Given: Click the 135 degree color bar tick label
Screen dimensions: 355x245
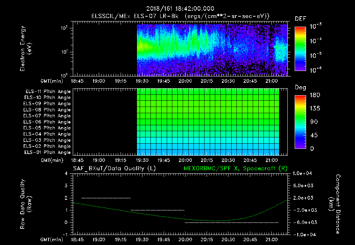Looking at the screenshot, I should 315,109.
